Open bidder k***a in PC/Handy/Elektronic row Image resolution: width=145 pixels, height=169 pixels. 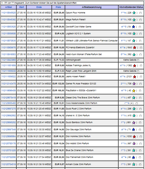coord(123,47)
